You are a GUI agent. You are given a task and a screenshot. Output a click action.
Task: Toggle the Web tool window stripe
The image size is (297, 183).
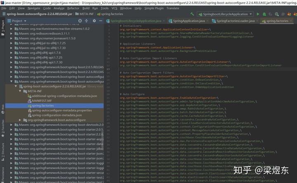[x=2, y=109]
